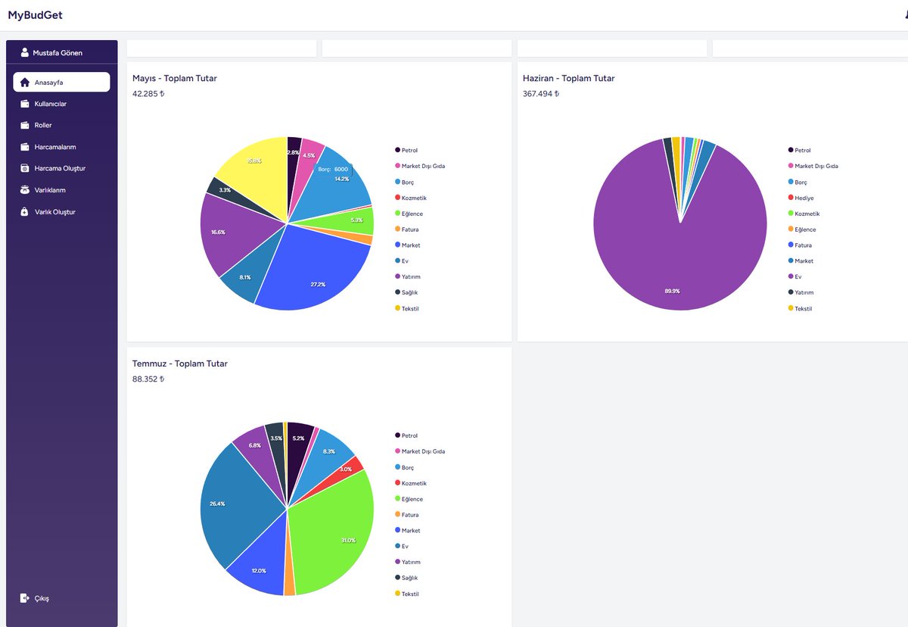Toggle Kozmetik legend in Temmuz chart
This screenshot has width=908, height=627.
411,483
